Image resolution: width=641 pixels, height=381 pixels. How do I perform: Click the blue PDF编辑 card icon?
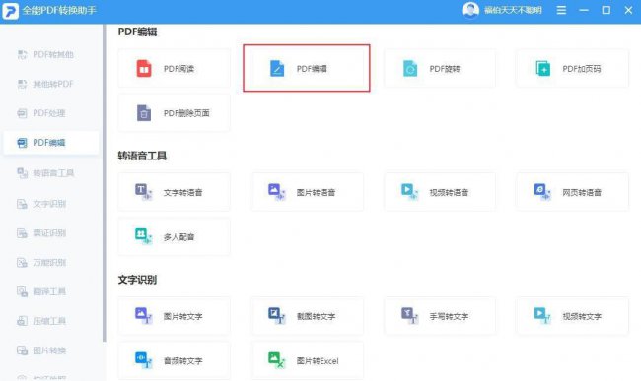[277, 69]
